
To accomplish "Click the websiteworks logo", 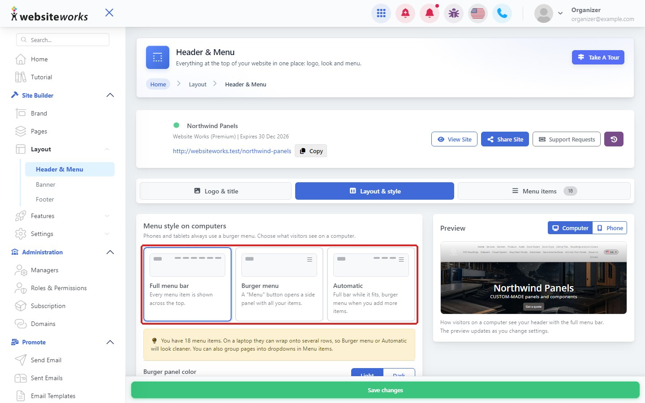I will 49,14.
